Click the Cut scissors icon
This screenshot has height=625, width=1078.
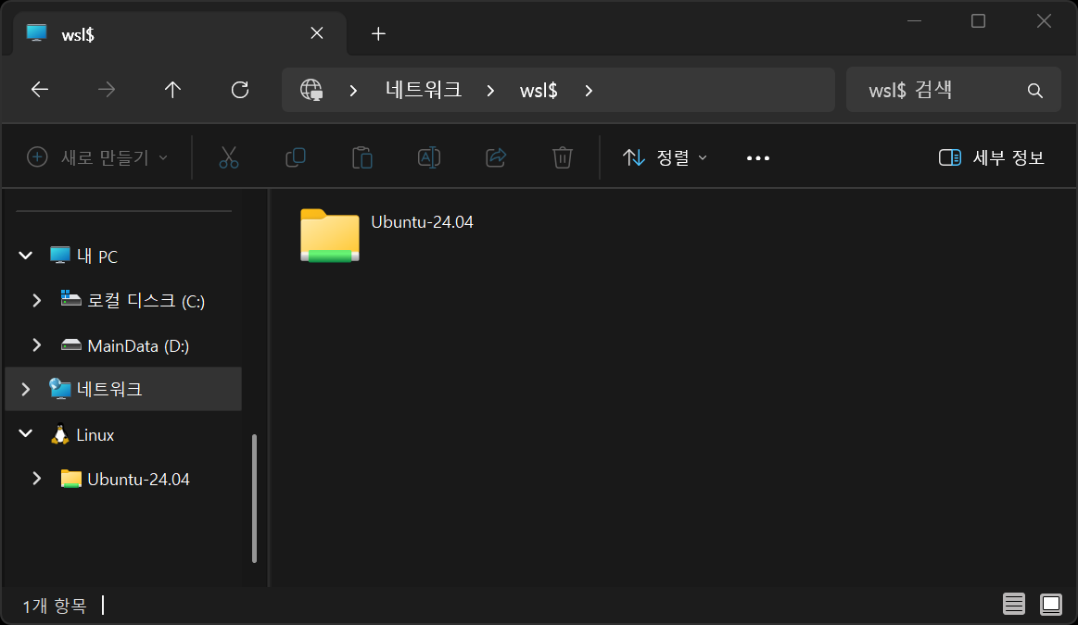(229, 158)
